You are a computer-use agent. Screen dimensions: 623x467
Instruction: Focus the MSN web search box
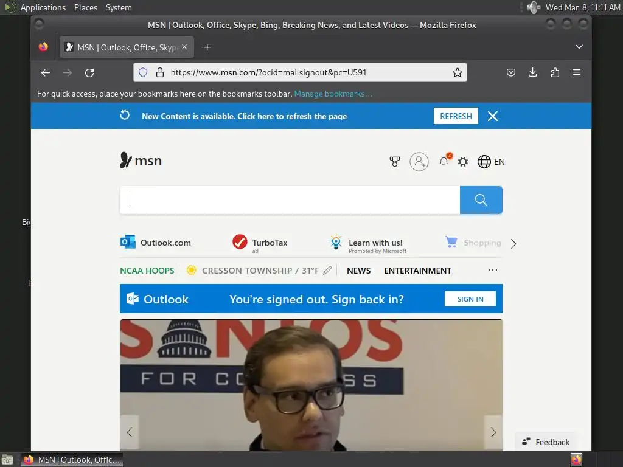click(290, 199)
